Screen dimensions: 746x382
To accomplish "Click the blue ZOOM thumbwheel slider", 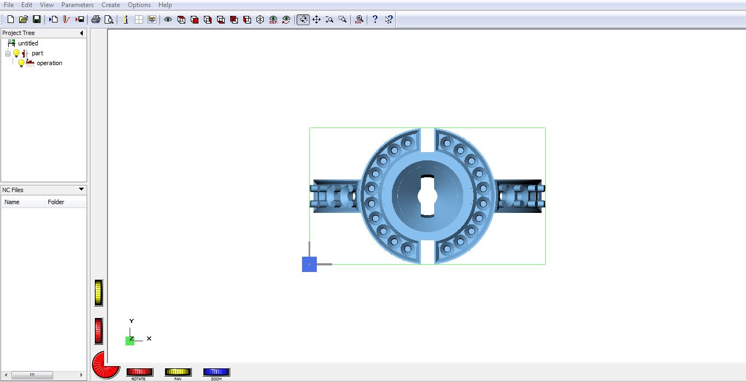I will 216,372.
